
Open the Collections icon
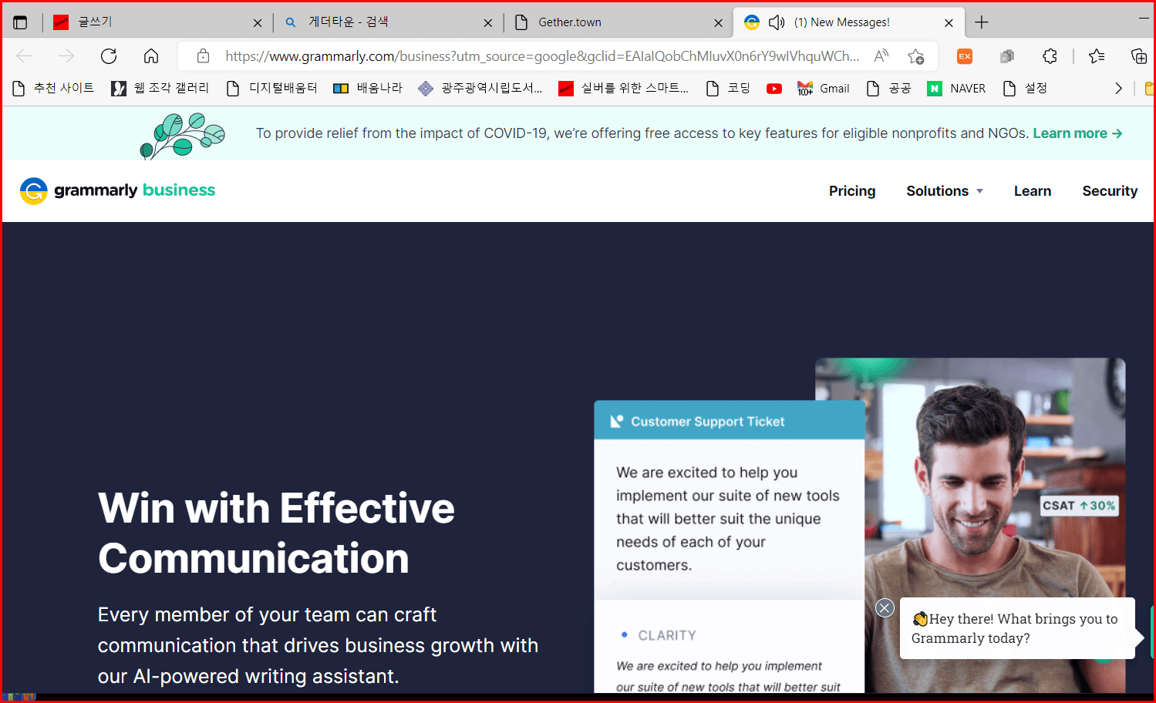[1139, 56]
